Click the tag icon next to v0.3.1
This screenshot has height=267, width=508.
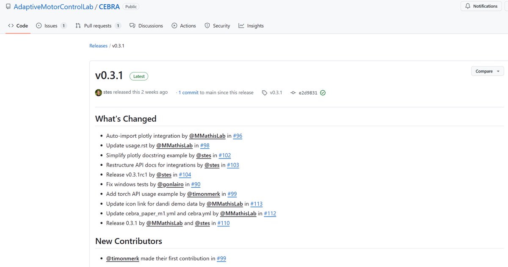tap(265, 93)
